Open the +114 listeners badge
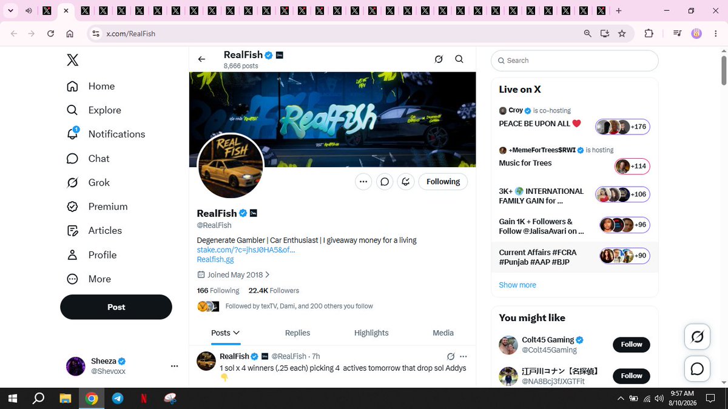This screenshot has width=728, height=409. coord(632,166)
